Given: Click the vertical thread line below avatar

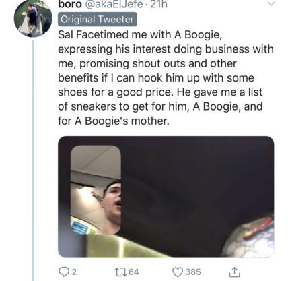Looking at the screenshot, I should click(x=34, y=160).
